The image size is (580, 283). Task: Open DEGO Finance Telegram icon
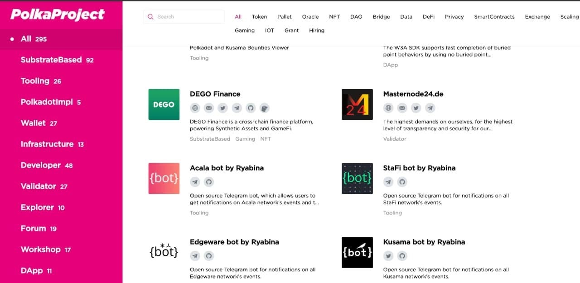click(x=237, y=108)
